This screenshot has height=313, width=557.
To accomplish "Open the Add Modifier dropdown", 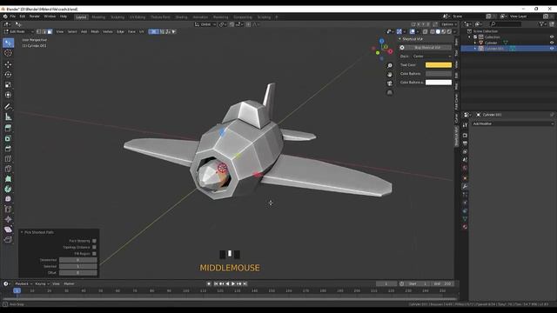I will coord(513,123).
